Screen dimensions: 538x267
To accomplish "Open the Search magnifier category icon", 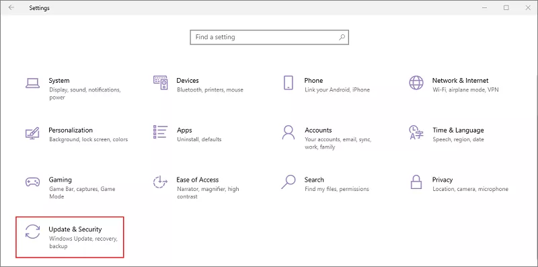I will pyautogui.click(x=289, y=182).
